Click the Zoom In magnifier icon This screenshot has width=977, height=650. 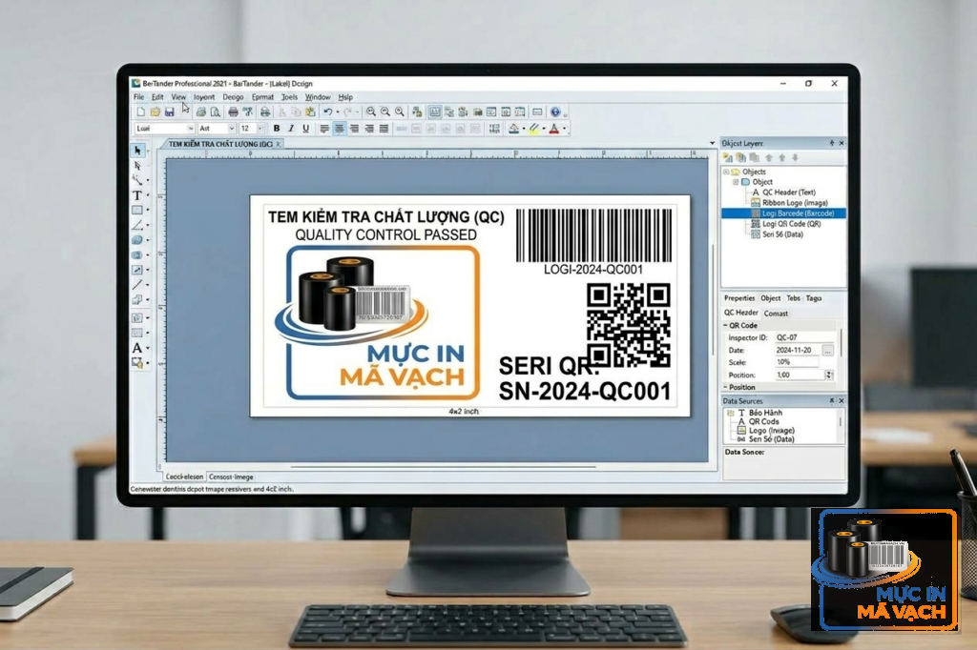[371, 112]
